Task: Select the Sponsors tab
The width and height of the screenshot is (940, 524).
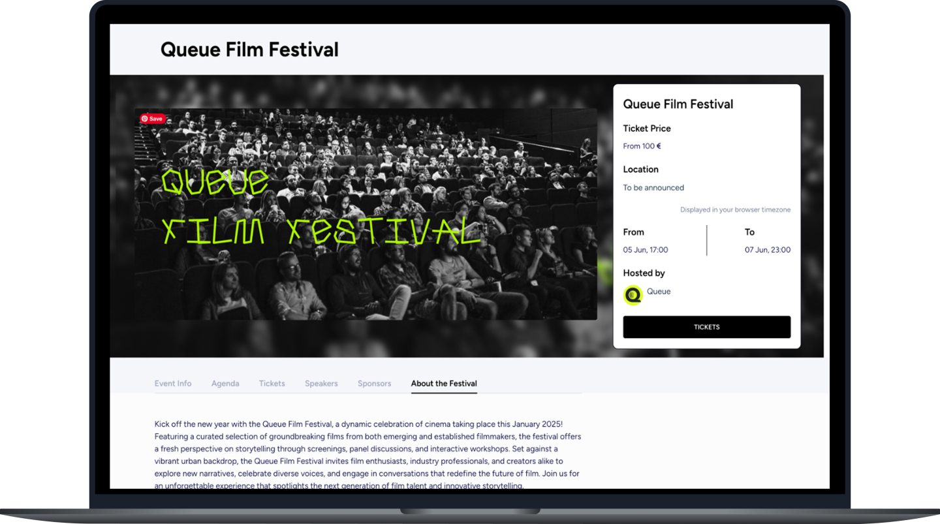Action: pos(374,384)
